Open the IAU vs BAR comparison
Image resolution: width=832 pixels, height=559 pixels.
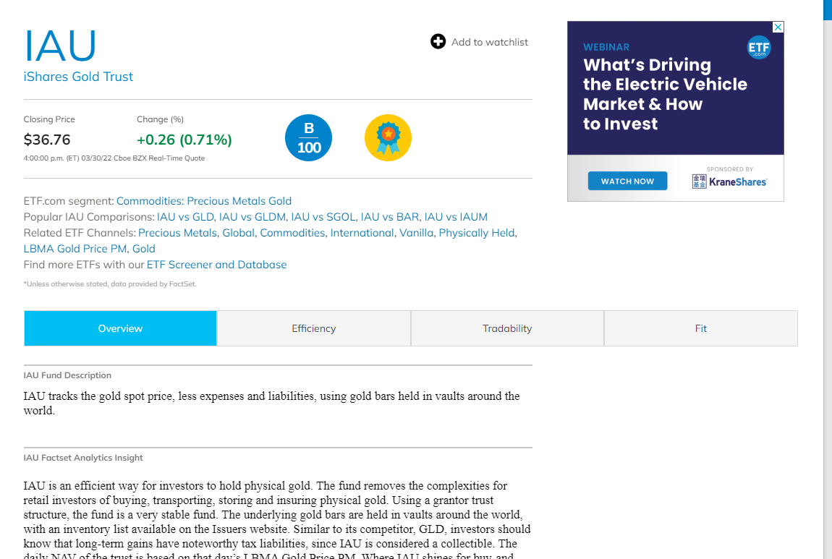tap(389, 217)
